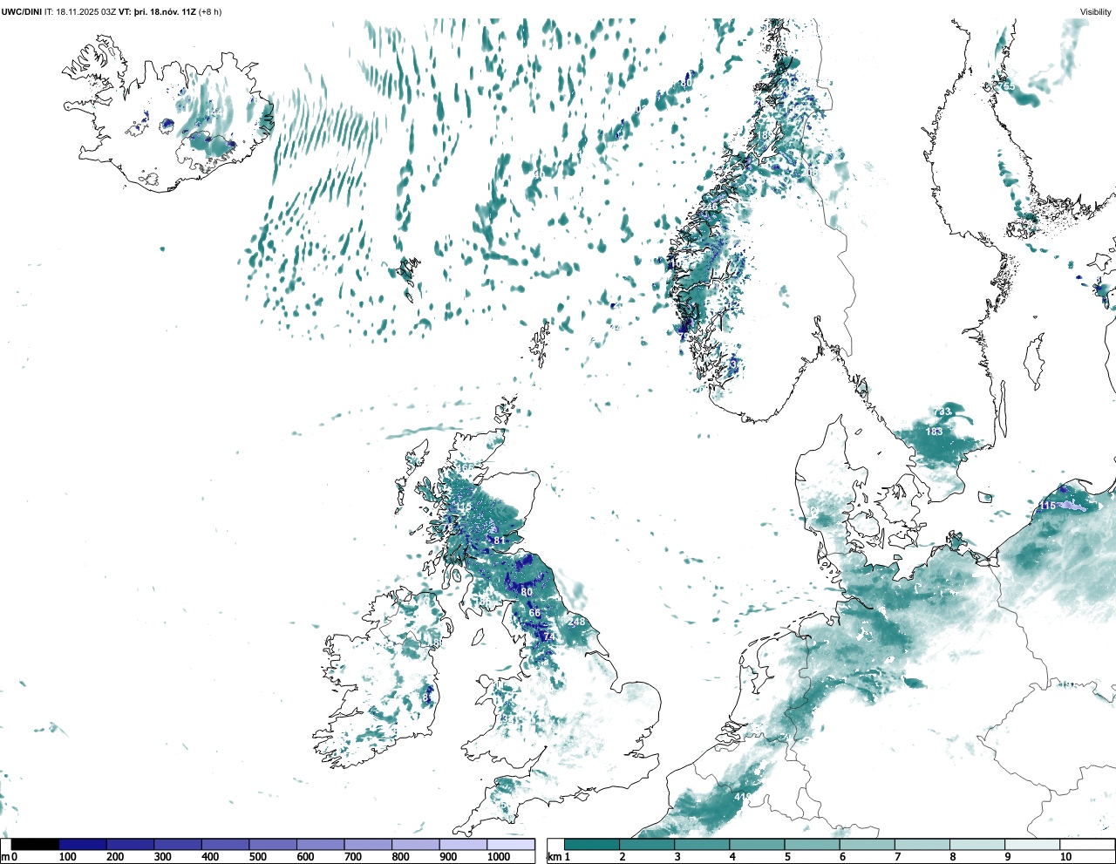Click the "UWC/DINI" model label in header
This screenshot has width=1116, height=864.
(x=22, y=12)
